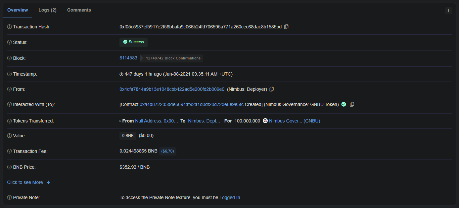The height and width of the screenshot is (208, 459).
Task: Open the From address 0x4cfa7844... link
Action: coord(172,89)
